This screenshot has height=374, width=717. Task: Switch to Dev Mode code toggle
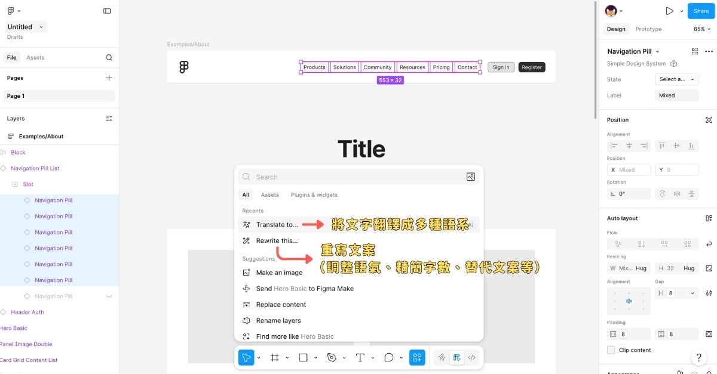[471, 357]
